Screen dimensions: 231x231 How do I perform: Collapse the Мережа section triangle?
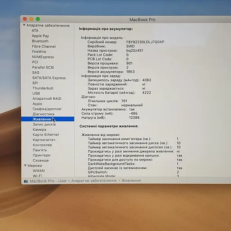click(x=25, y=165)
